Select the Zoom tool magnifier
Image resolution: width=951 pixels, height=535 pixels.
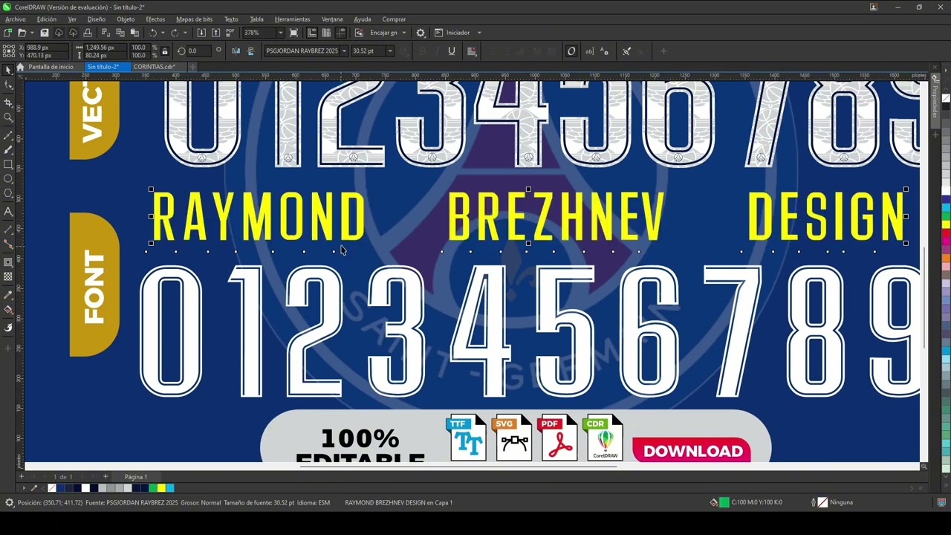pyautogui.click(x=8, y=117)
